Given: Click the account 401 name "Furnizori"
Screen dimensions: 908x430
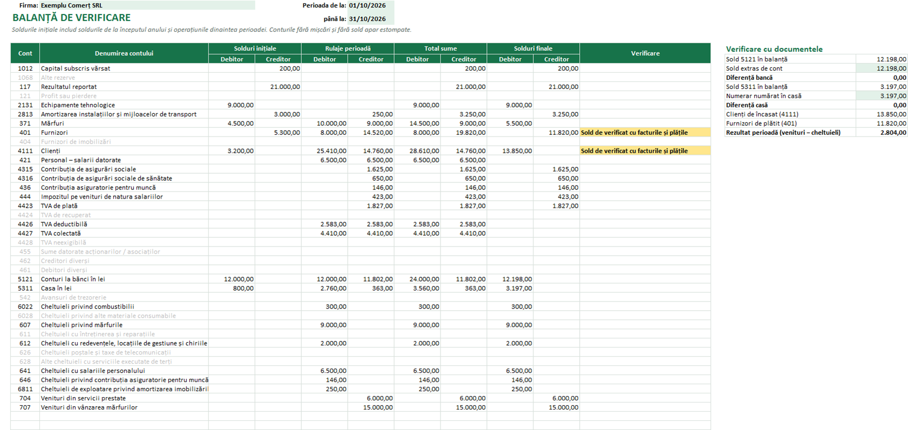Looking at the screenshot, I should (55, 133).
